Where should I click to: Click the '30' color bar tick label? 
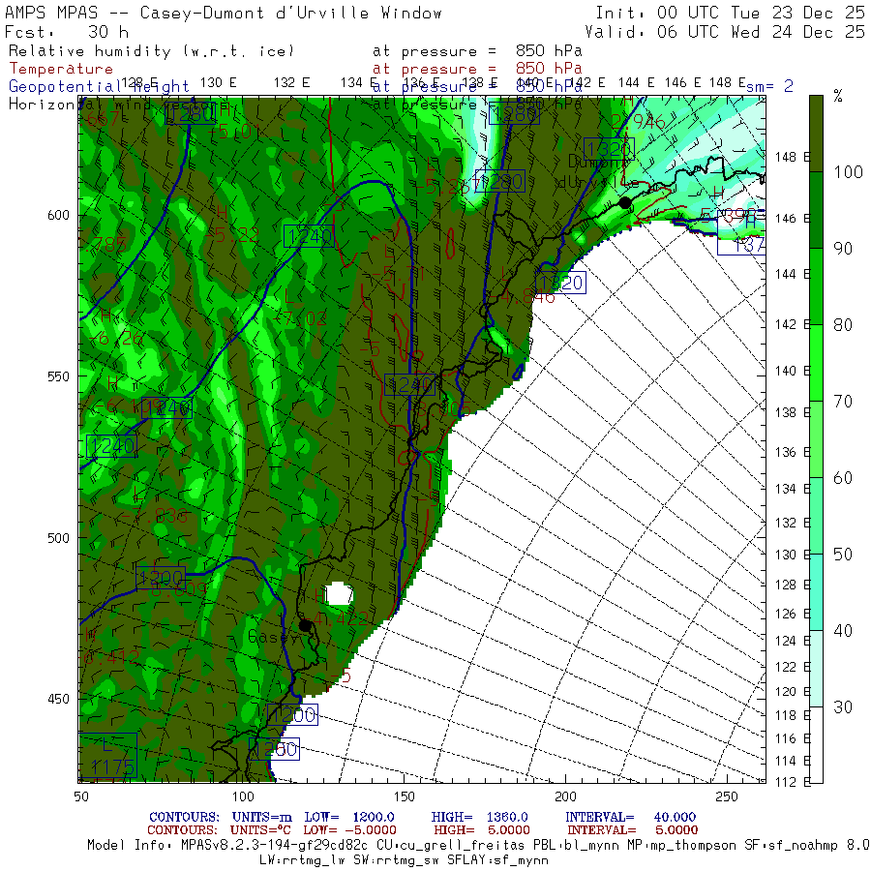point(843,707)
